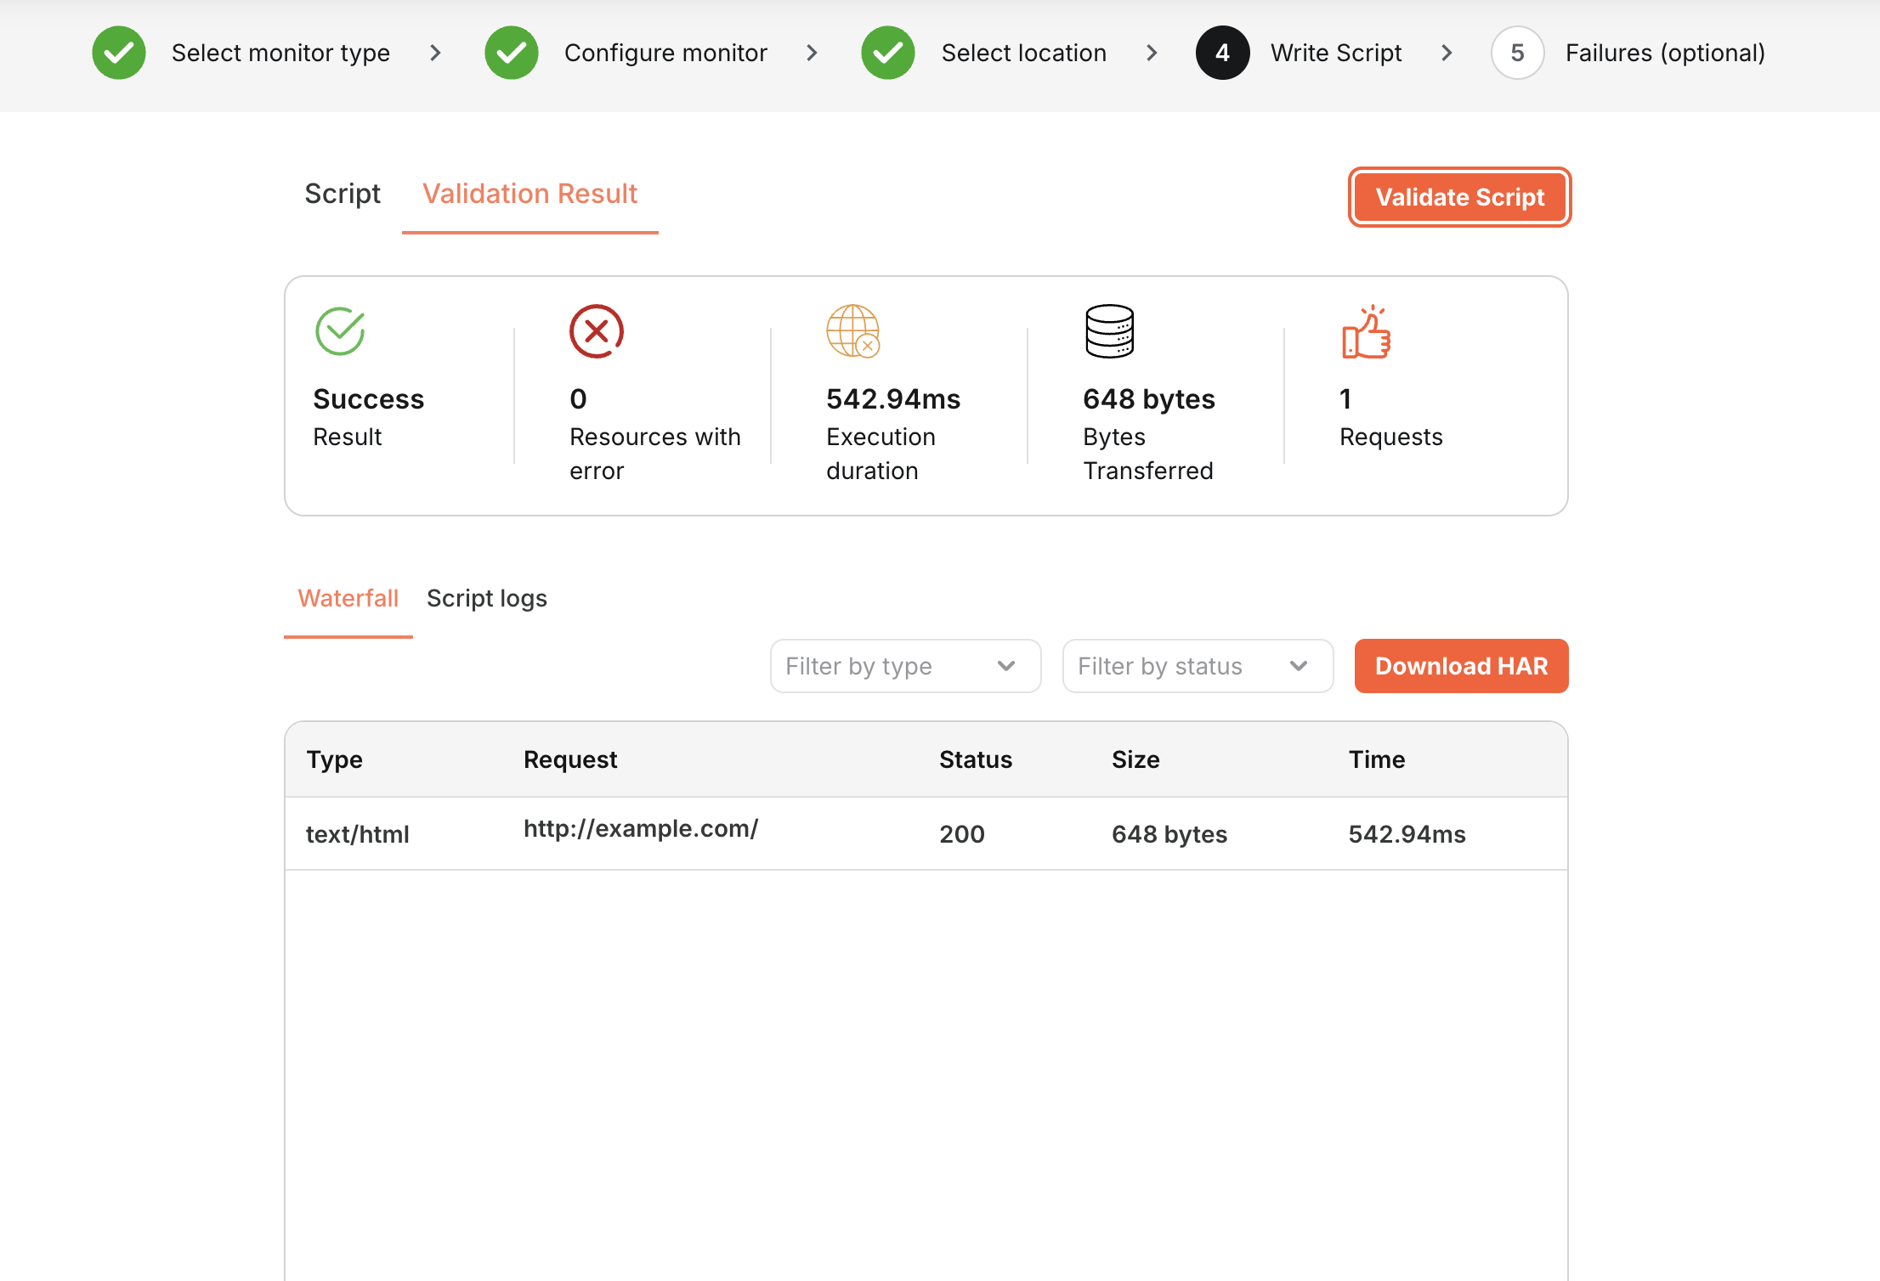This screenshot has width=1880, height=1281.
Task: Toggle step 3 Select location checkmark
Action: [x=887, y=53]
